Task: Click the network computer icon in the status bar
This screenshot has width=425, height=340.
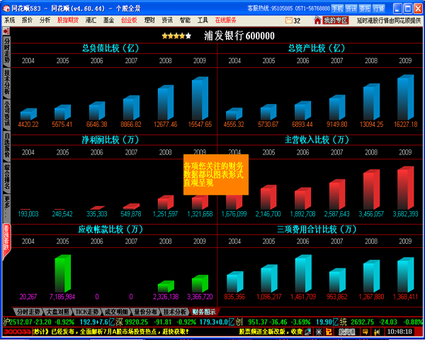Action: click(x=308, y=331)
